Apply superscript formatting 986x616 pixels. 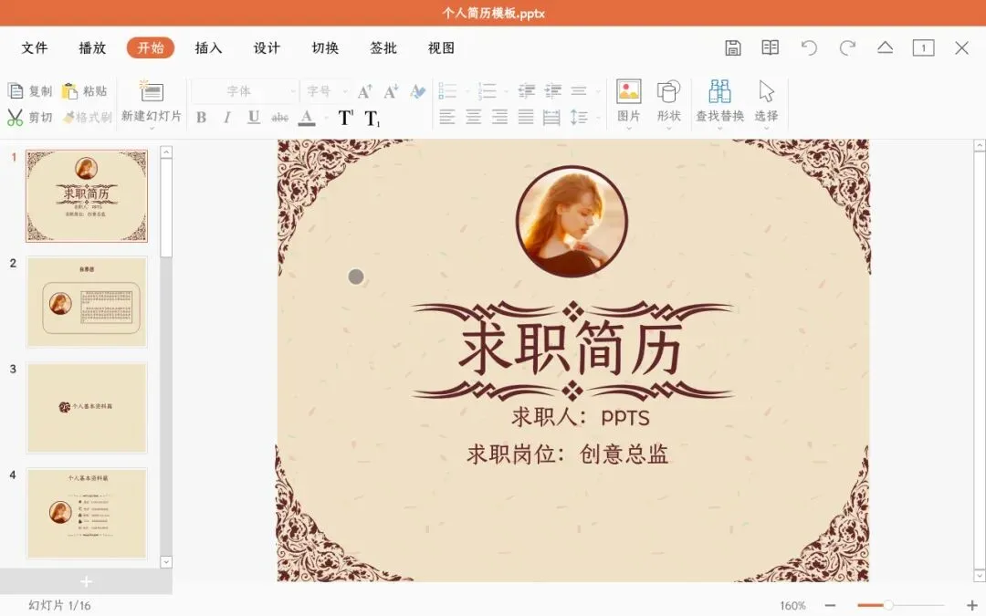pos(345,118)
